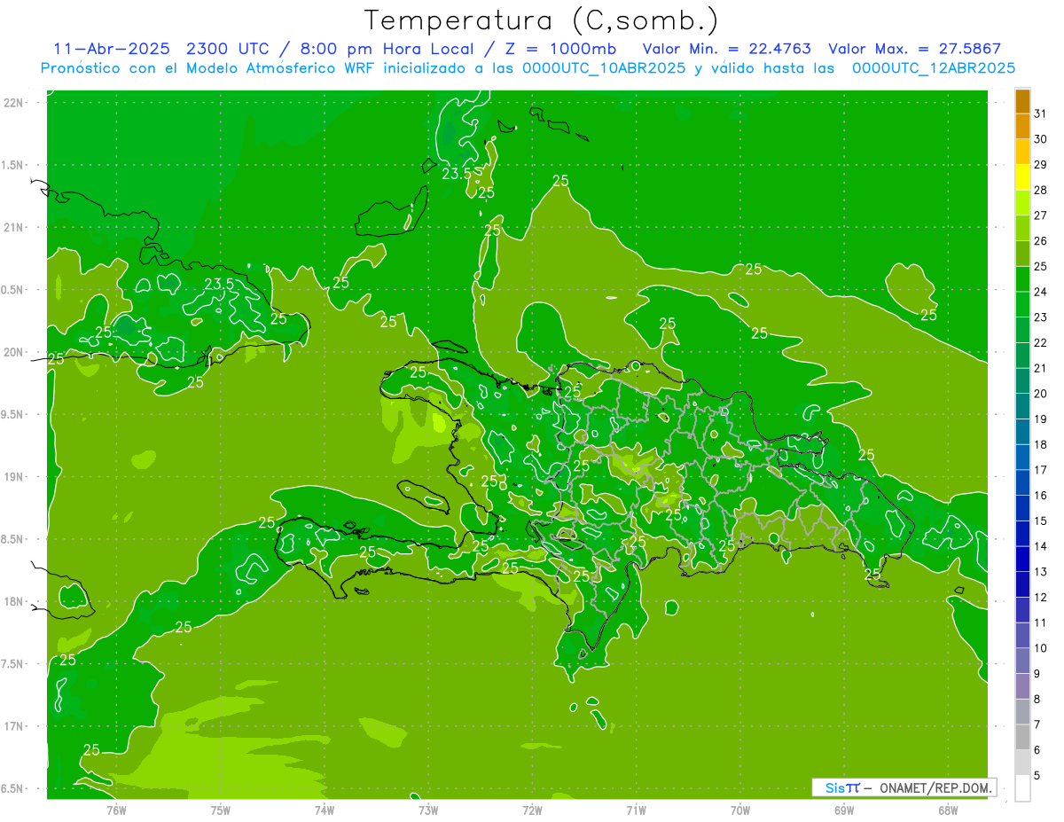Click the '76W' longitude axis label

[116, 810]
